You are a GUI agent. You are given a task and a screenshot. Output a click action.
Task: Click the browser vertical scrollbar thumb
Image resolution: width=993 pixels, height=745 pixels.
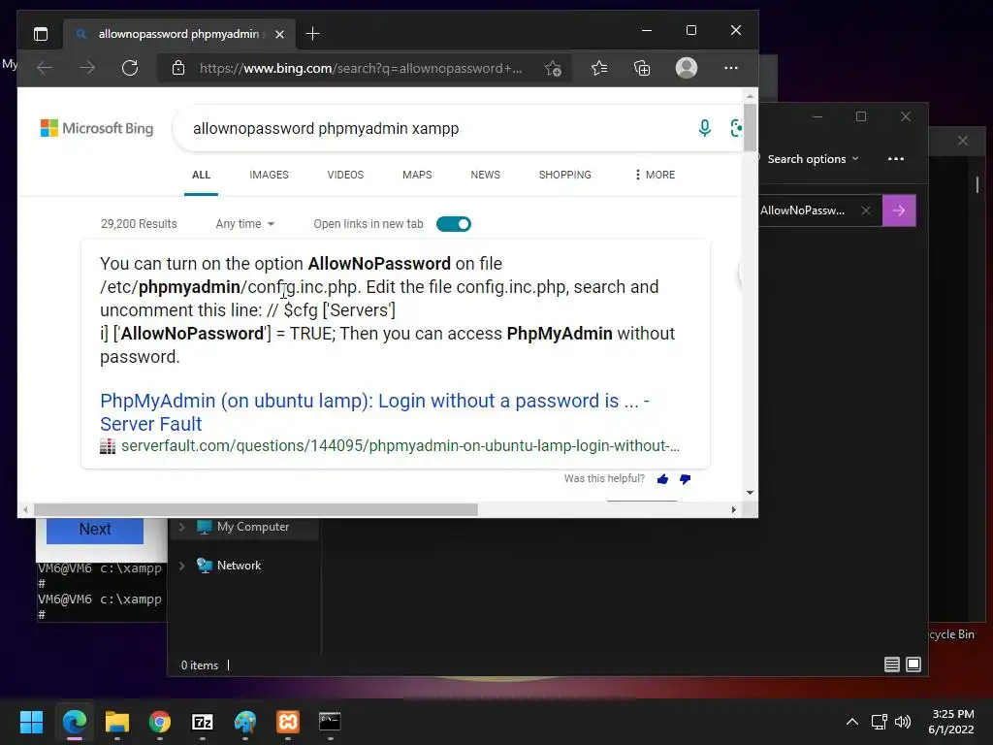(x=750, y=127)
